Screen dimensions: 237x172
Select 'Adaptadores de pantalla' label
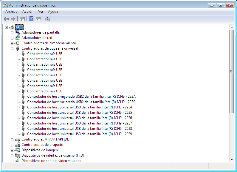(x=41, y=32)
